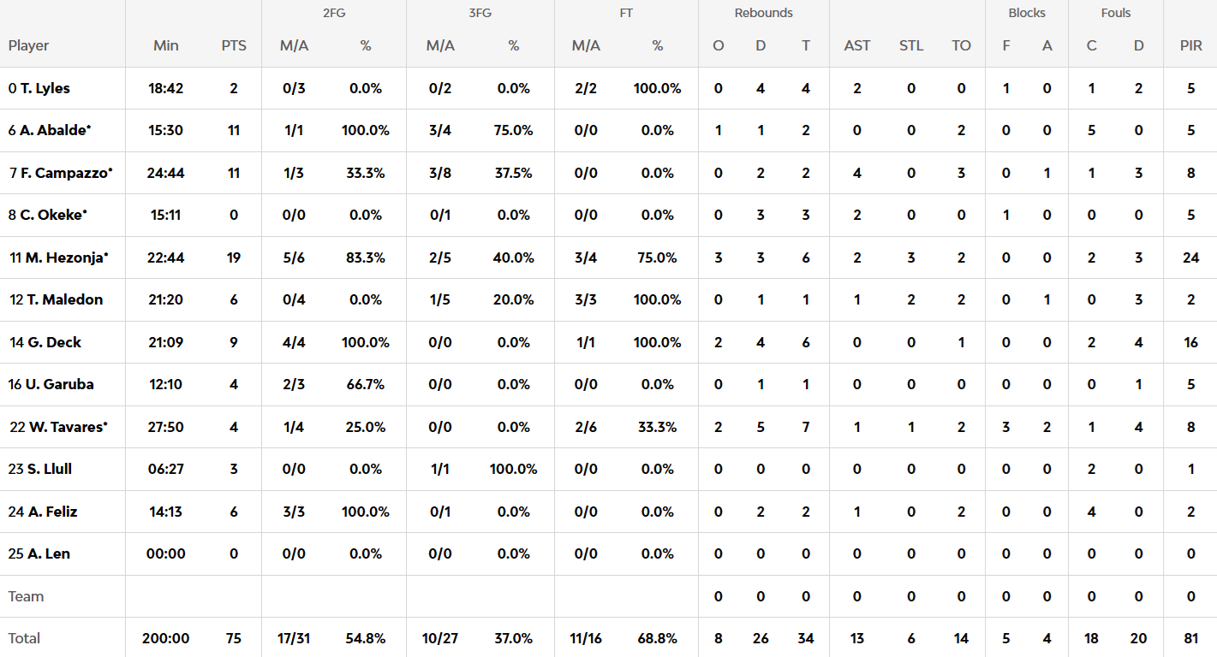
Task: Click the Player column header
Action: [x=29, y=45]
